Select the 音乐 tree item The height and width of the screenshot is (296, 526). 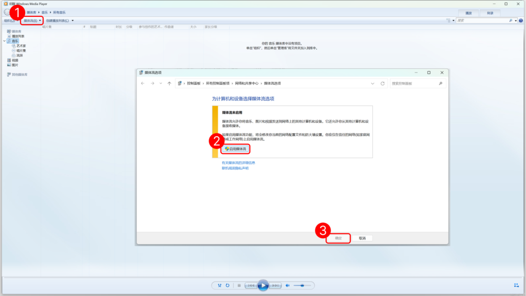tap(13, 41)
